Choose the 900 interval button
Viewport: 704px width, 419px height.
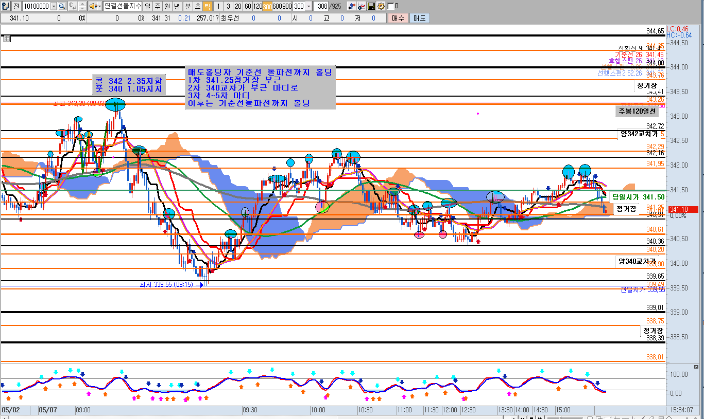[287, 6]
